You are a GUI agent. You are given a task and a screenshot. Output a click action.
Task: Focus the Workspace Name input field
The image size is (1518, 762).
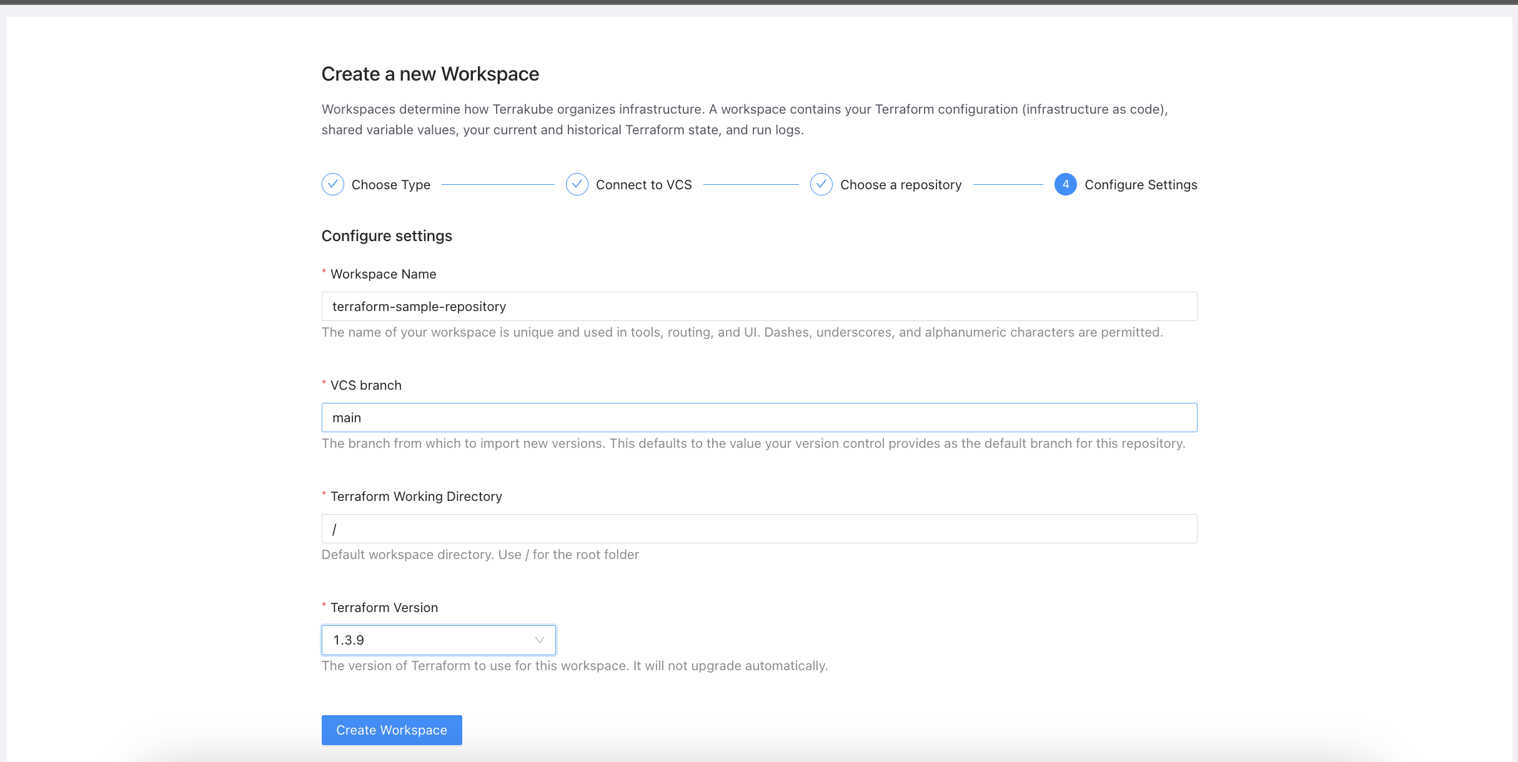tap(758, 307)
